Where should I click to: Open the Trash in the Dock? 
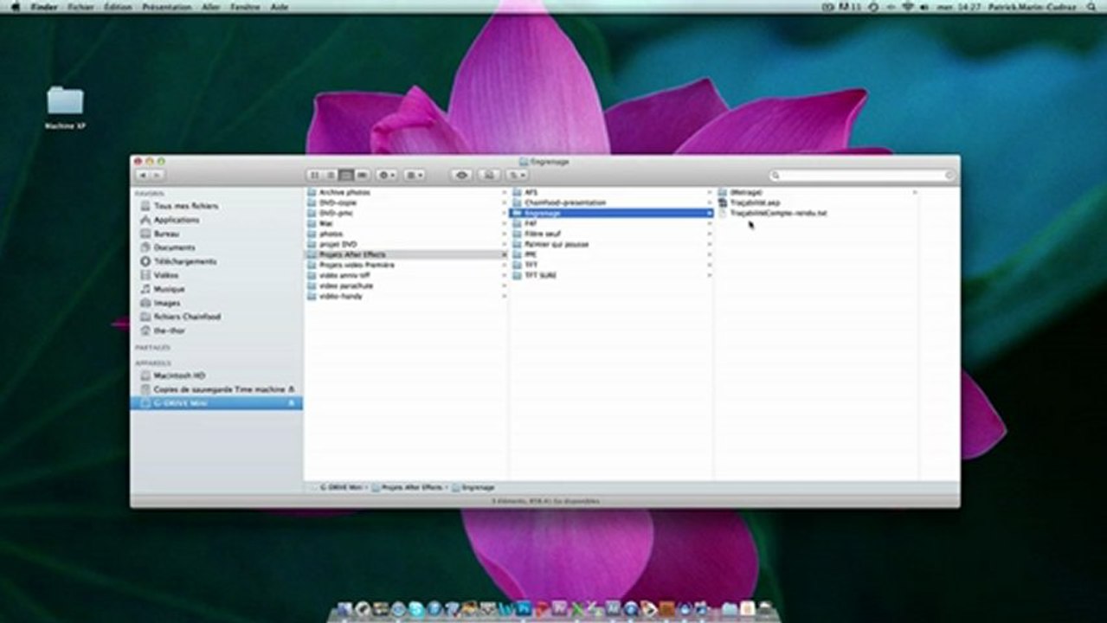[x=763, y=609]
